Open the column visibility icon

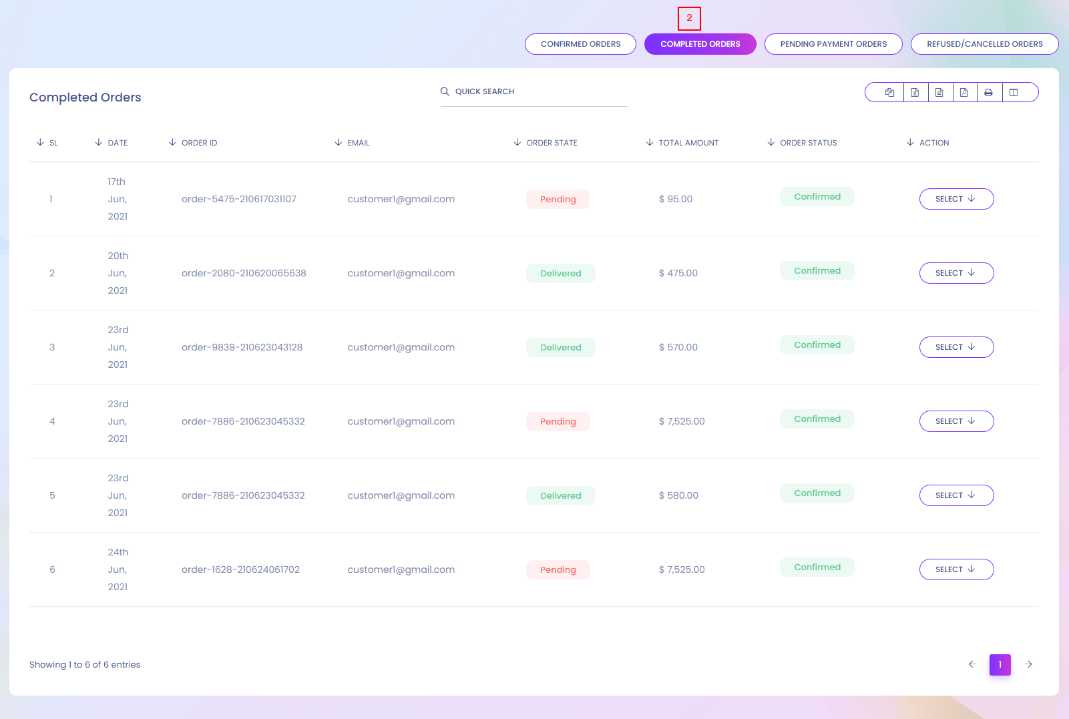1014,93
